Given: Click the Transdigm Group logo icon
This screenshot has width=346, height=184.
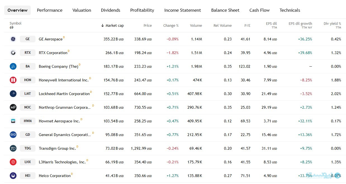Looking at the screenshot, I should 13,148.
